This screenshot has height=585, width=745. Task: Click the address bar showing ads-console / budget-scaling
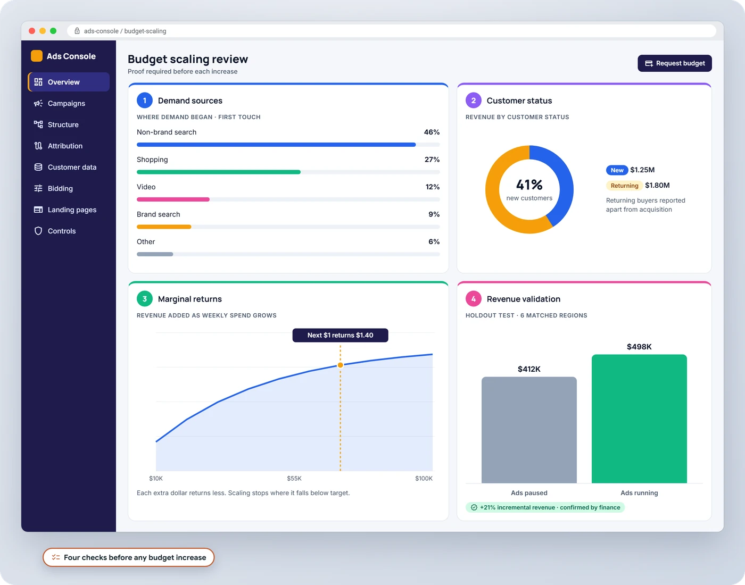(392, 31)
